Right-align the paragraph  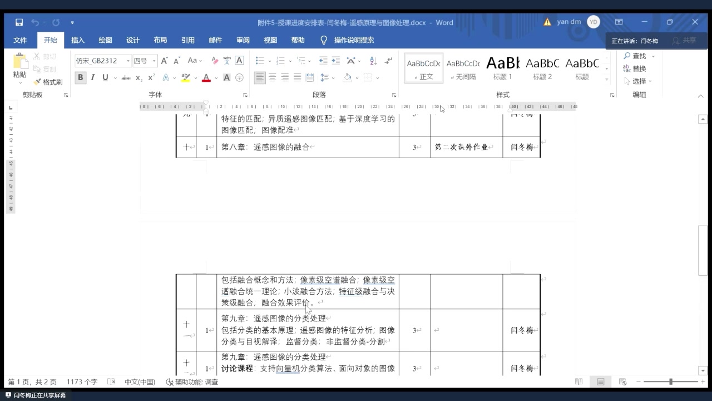coord(285,78)
